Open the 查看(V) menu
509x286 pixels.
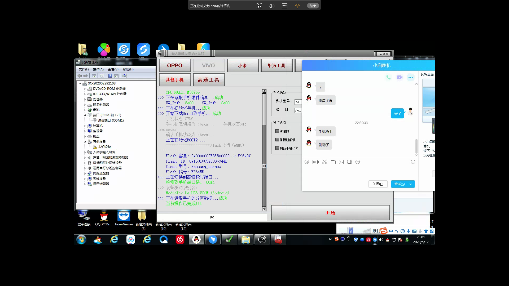113,69
